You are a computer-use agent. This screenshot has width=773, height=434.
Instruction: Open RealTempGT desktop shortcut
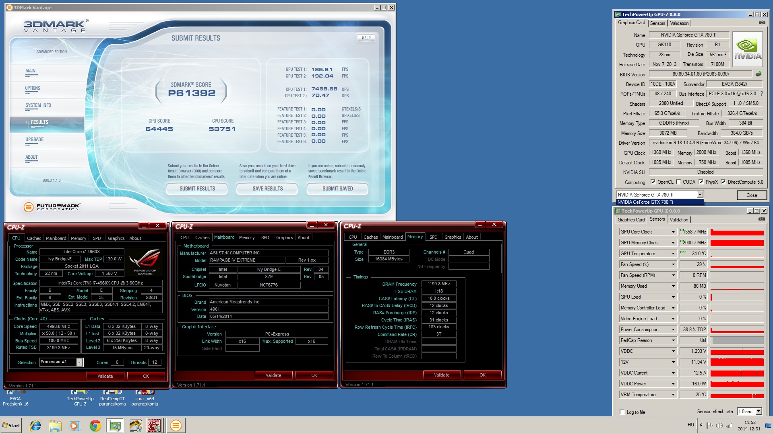click(x=112, y=397)
